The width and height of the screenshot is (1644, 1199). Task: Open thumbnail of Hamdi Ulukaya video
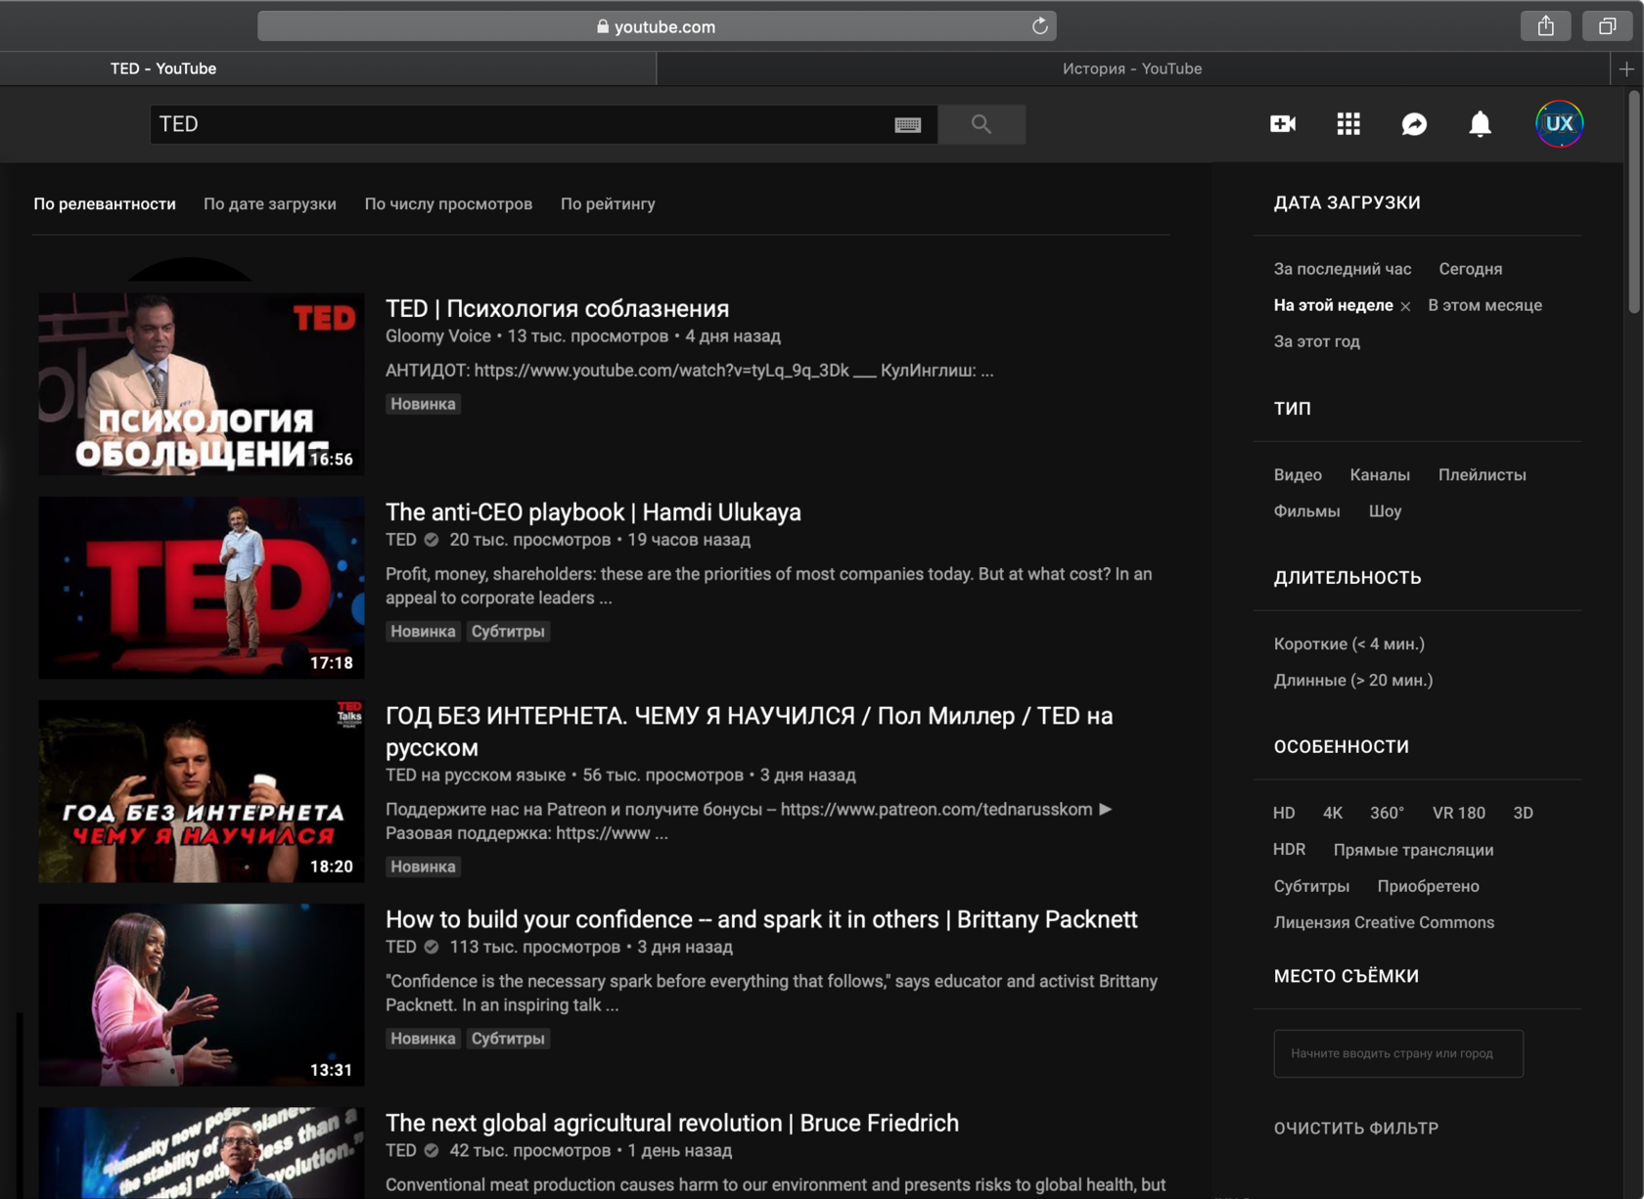coord(202,588)
